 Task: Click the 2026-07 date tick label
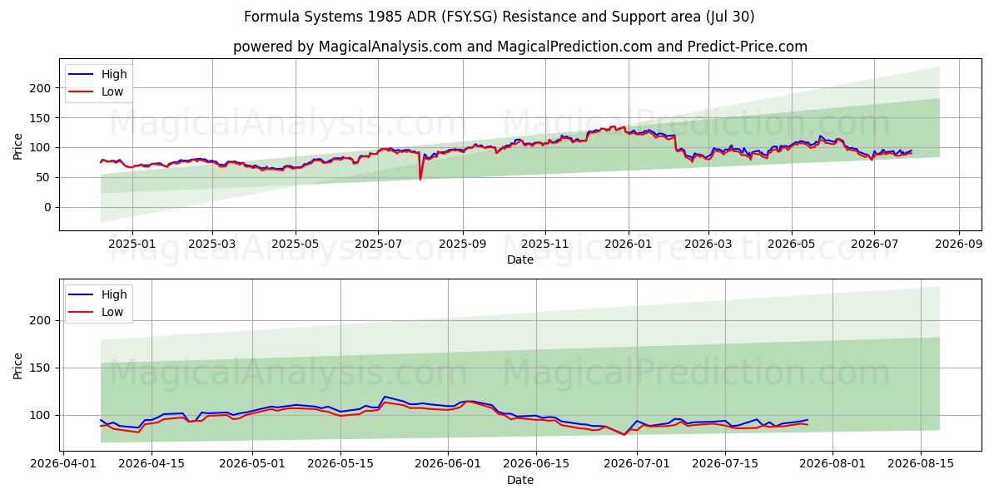click(x=874, y=244)
